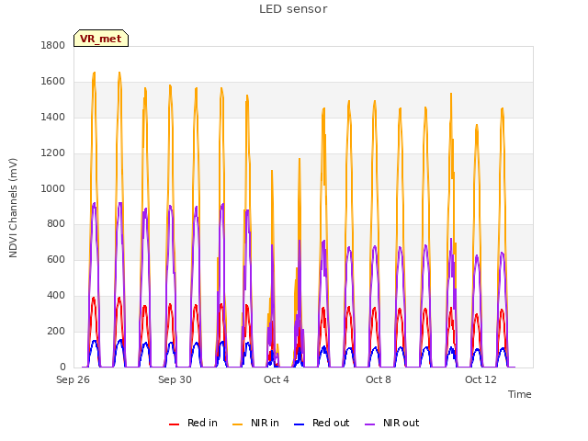Select the LED sensor chart title
This screenshot has height=441, width=588.
pyautogui.click(x=293, y=9)
